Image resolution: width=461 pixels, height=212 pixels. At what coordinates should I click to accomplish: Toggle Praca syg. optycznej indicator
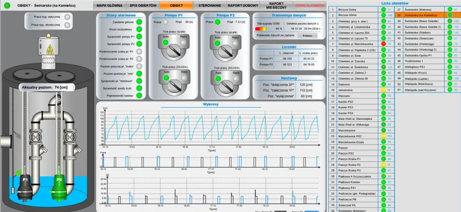tap(67, 17)
